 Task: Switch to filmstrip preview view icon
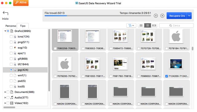(154, 25)
